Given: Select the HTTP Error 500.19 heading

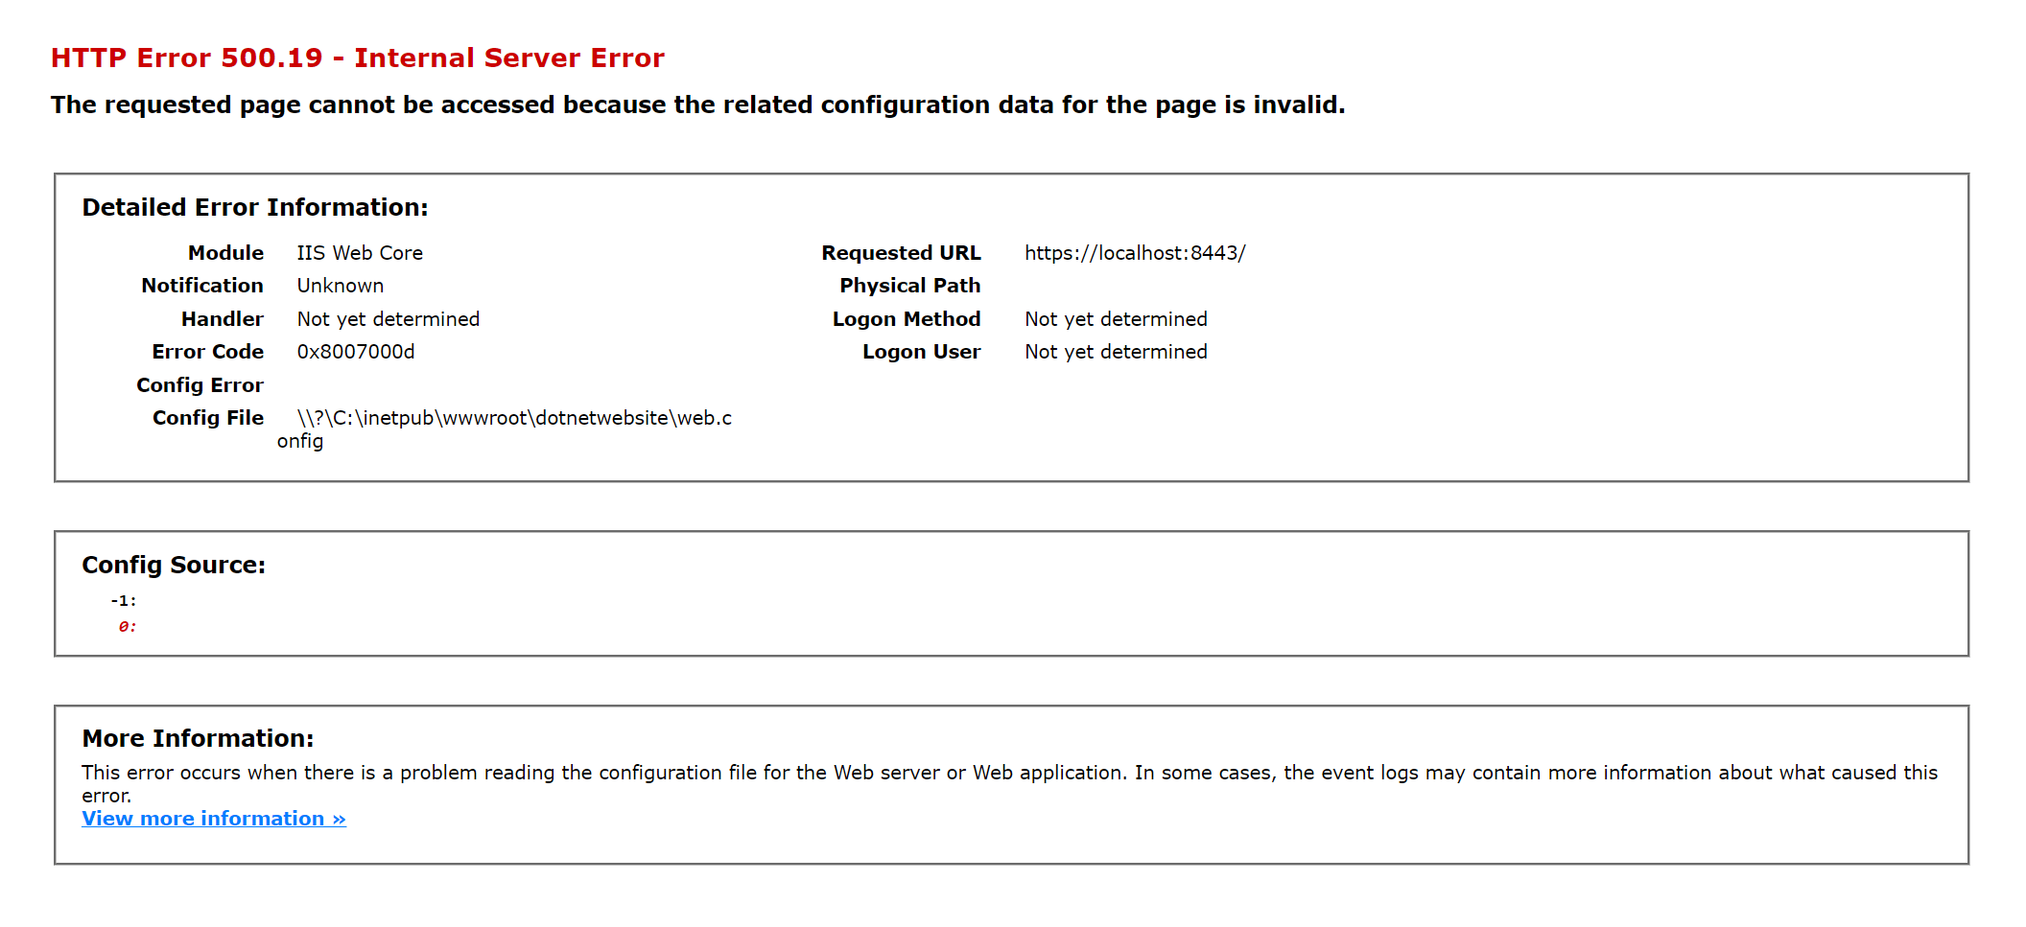Looking at the screenshot, I should coord(357,58).
